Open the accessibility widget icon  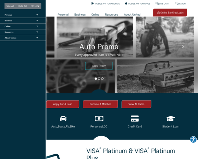pyautogui.click(x=193, y=139)
